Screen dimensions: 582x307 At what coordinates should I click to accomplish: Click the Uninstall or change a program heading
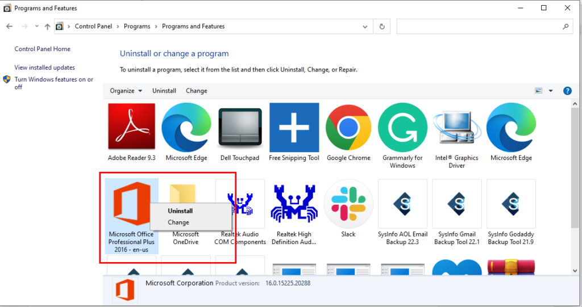click(174, 54)
